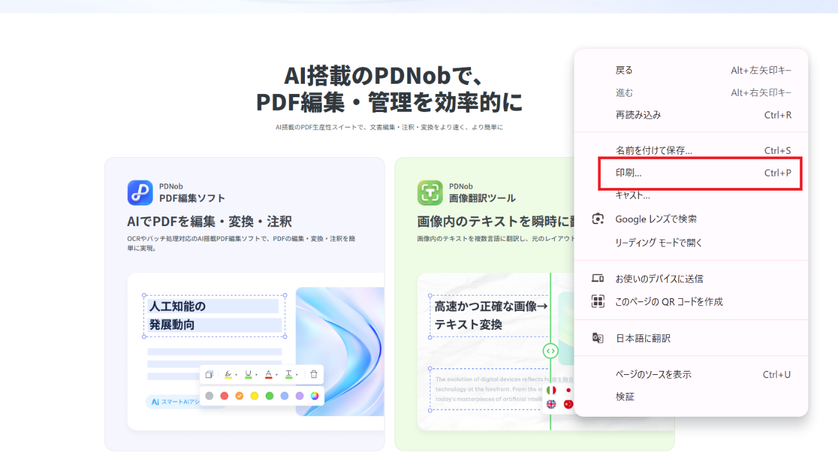Select the red strikethrough annotation tool
Screen dimensions: 838x474
click(x=269, y=374)
